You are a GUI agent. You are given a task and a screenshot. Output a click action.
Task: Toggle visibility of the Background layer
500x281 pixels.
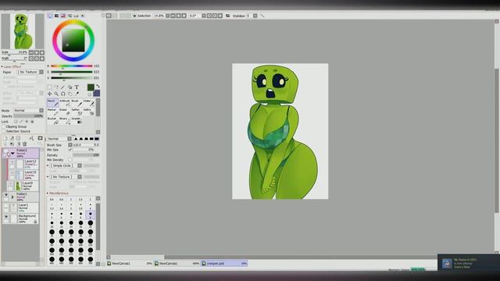coord(5,217)
